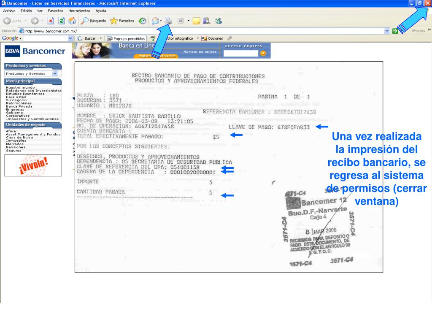Click the address bar URL field

click(x=201, y=31)
